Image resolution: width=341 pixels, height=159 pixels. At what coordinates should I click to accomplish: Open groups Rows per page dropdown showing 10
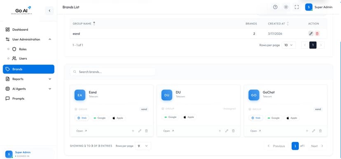(x=289, y=45)
